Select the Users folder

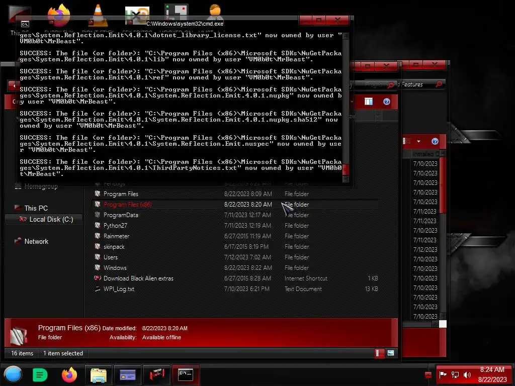click(235, 257)
